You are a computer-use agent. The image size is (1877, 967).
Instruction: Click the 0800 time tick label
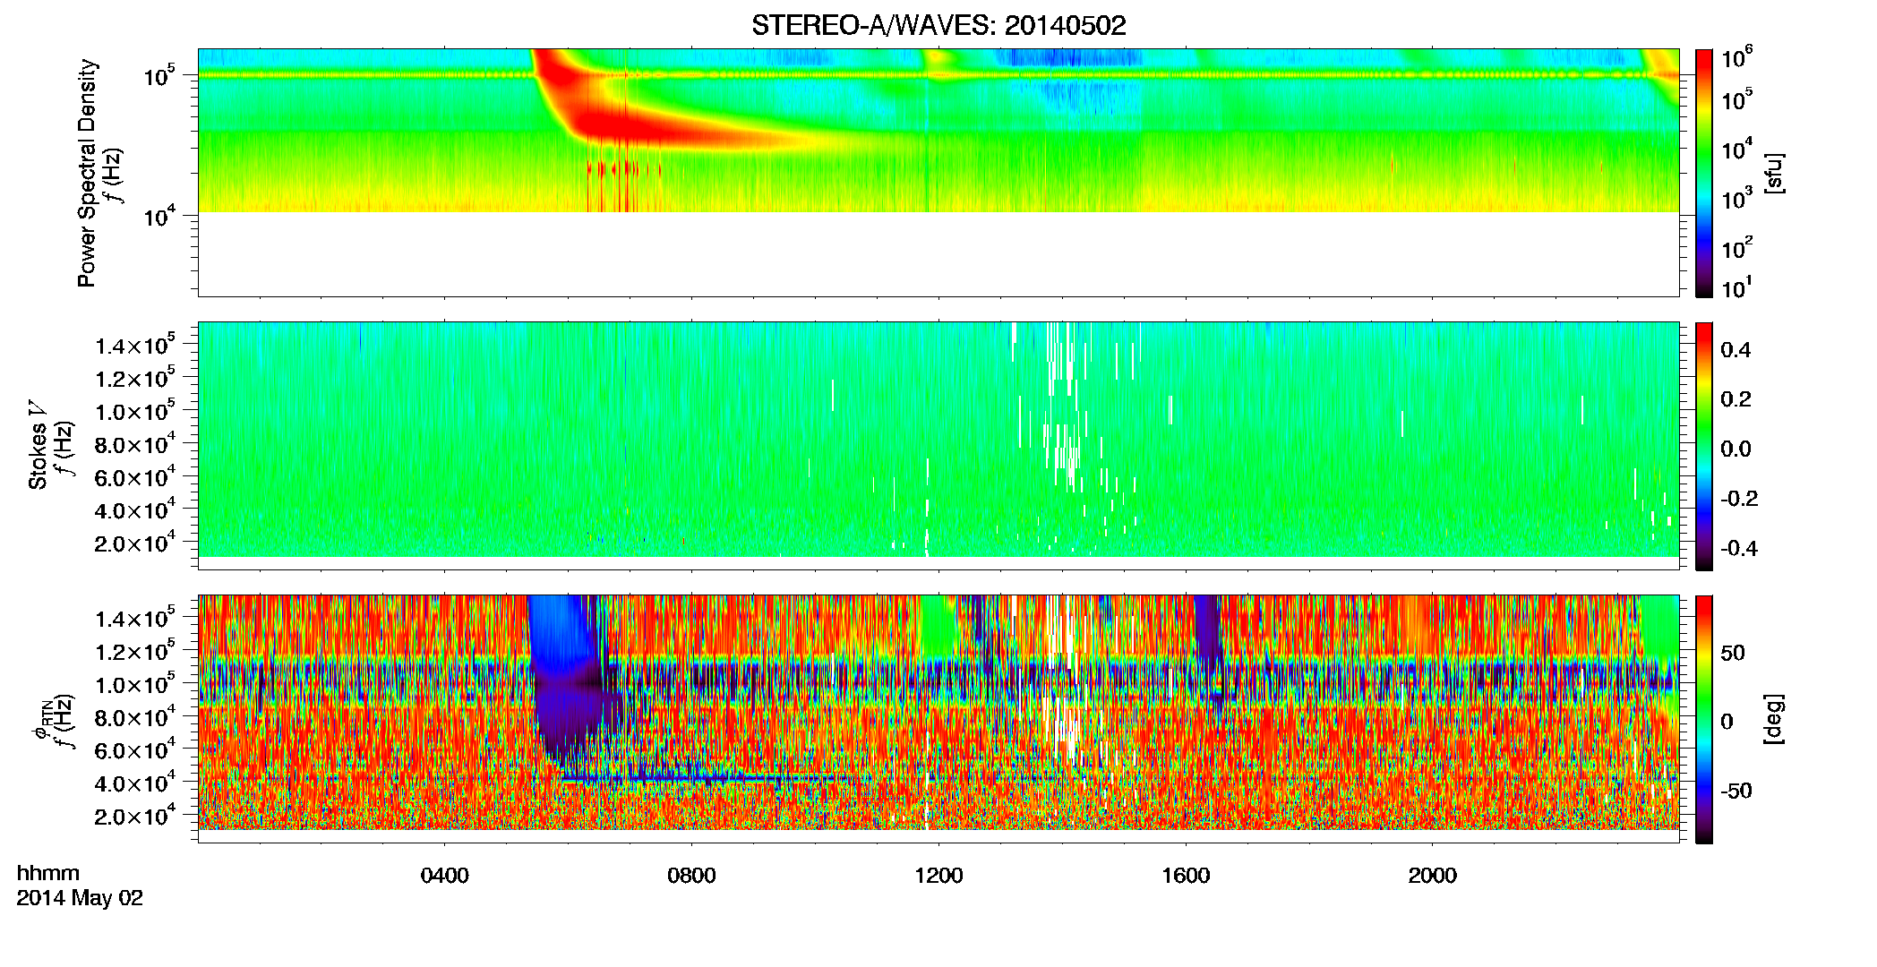691,876
